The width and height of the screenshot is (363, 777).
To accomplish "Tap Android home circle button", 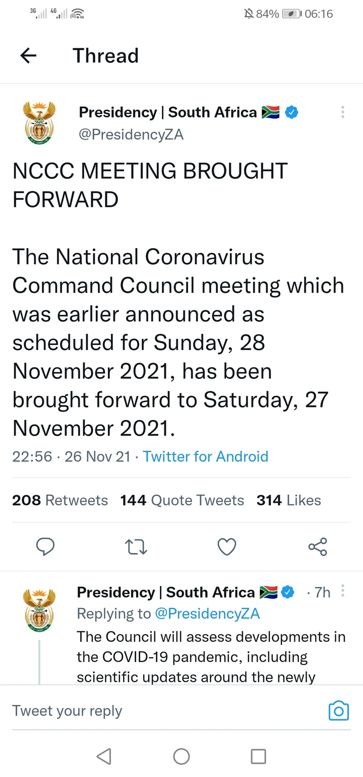I will click(x=181, y=756).
